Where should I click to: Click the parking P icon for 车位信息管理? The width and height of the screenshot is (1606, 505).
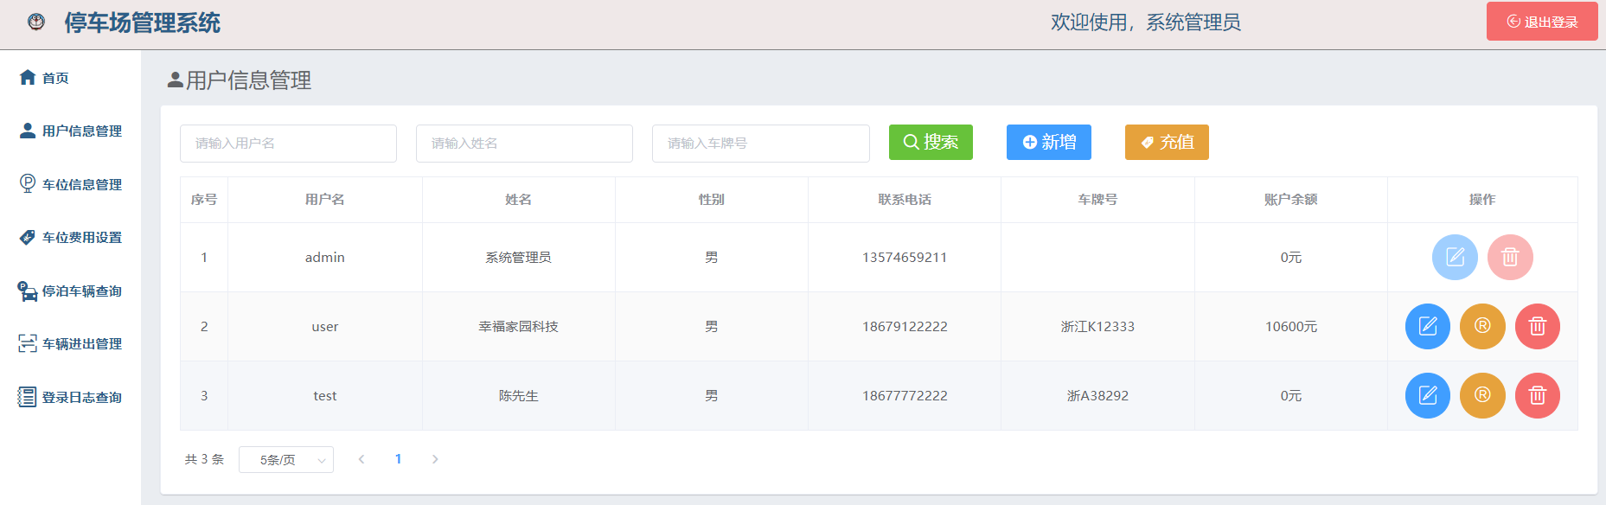click(x=28, y=183)
